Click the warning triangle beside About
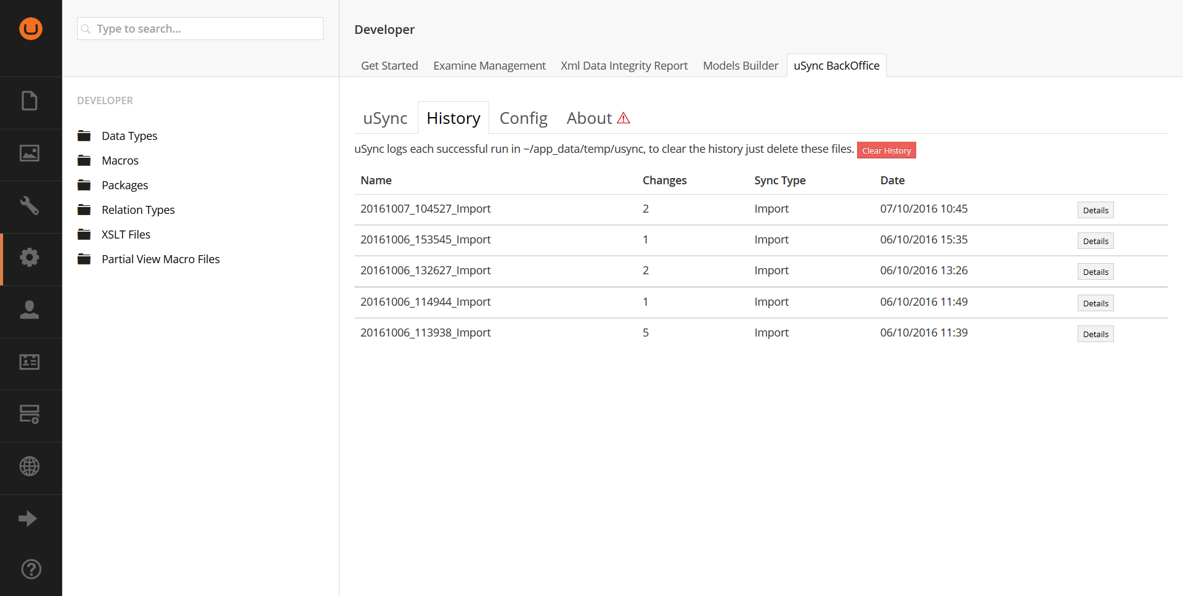Viewport: 1183px width, 596px height. 624,118
